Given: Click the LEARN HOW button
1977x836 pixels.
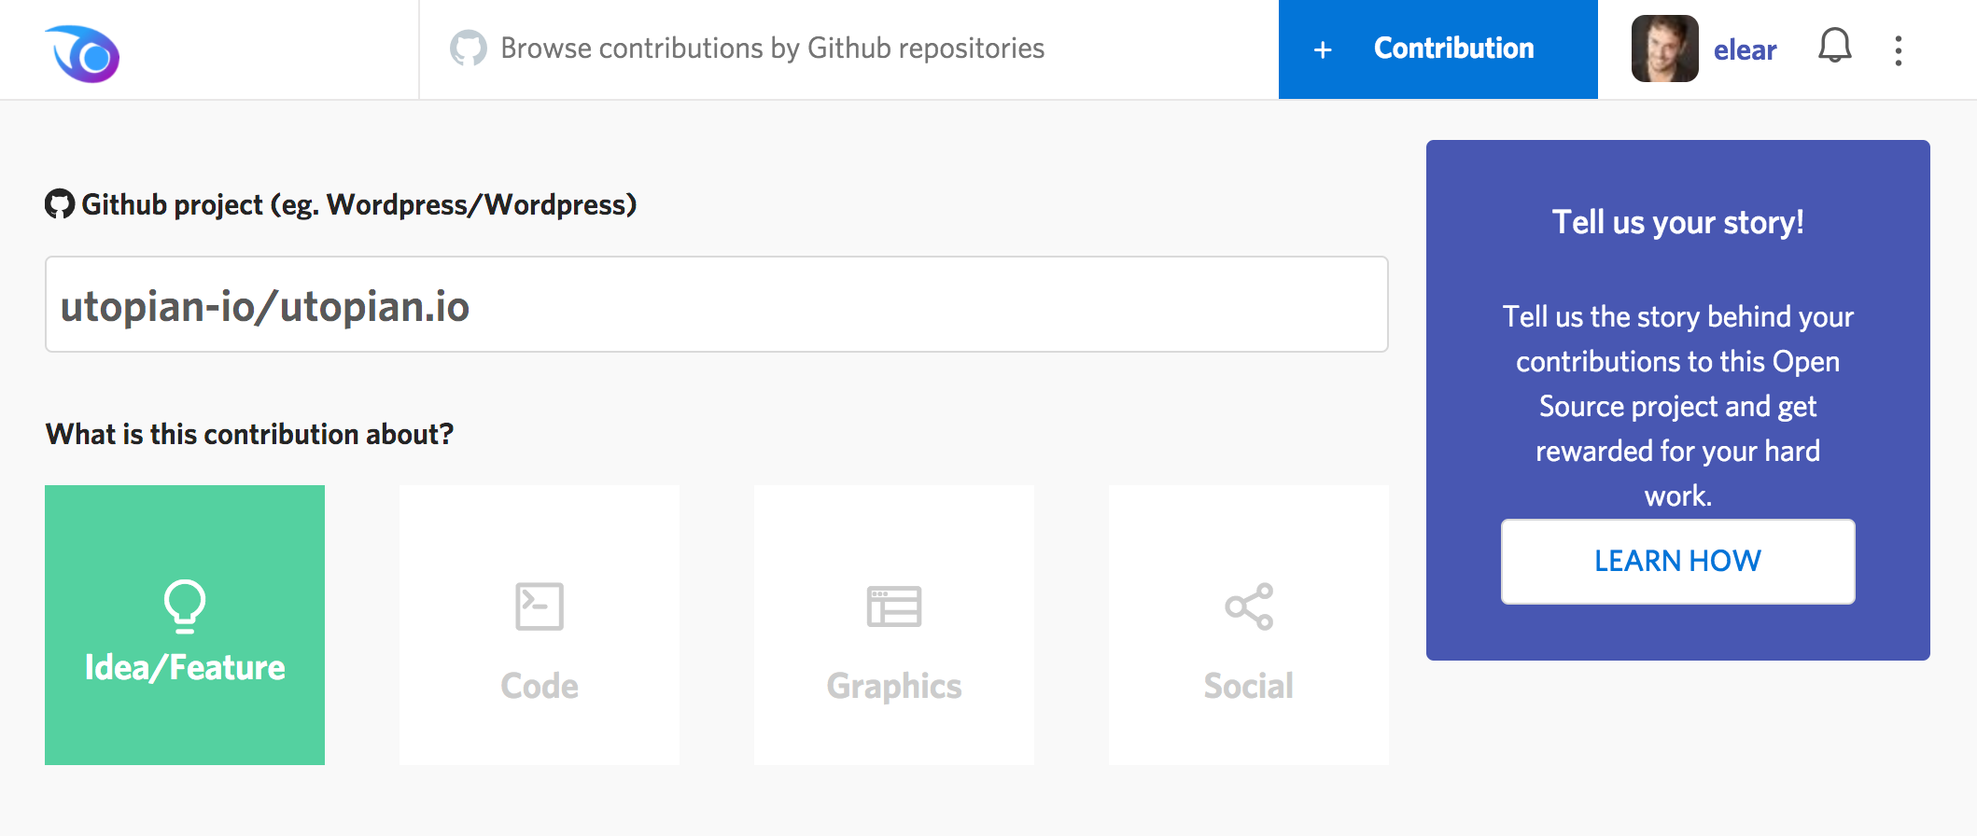Looking at the screenshot, I should click(x=1678, y=562).
